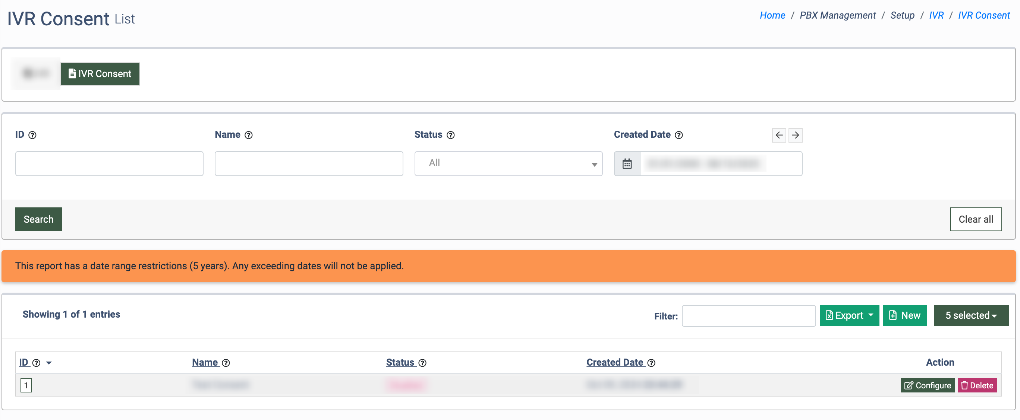Go to the Home breadcrumb link
Screen dimensions: 1020x420
(x=772, y=15)
